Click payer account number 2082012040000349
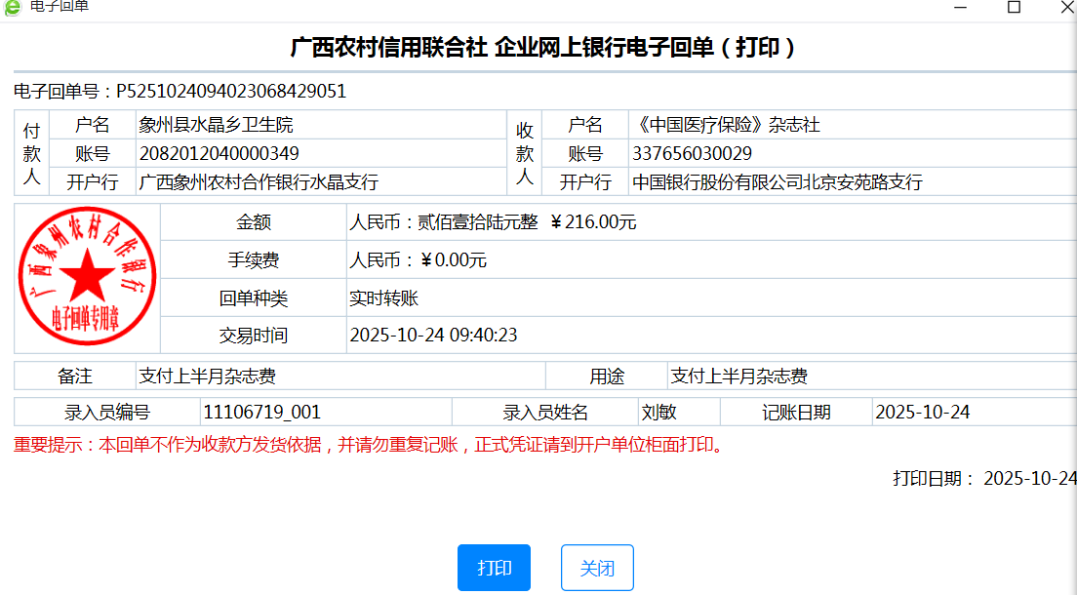 219,153
